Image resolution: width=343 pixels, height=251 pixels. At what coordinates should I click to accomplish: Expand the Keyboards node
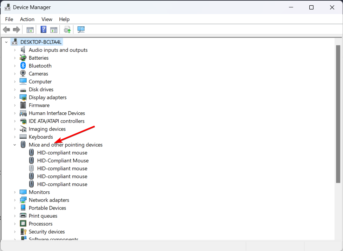point(15,137)
